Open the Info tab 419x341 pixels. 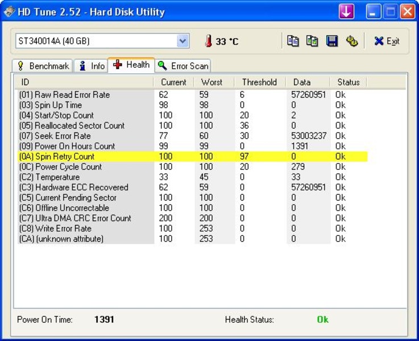pos(91,66)
